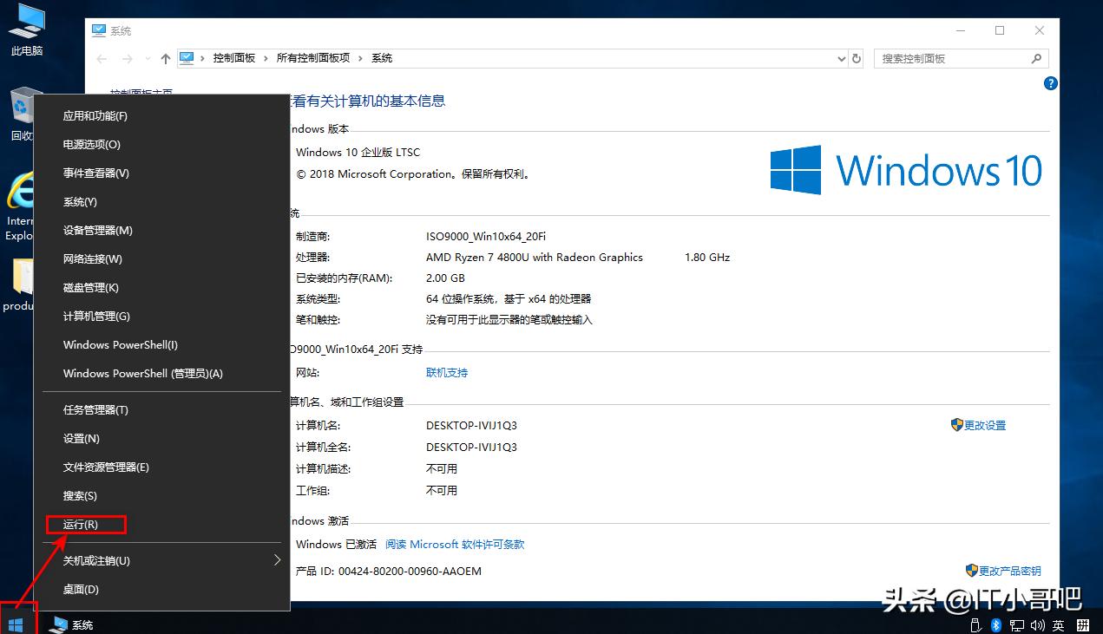This screenshot has width=1103, height=634.
Task: Click 阅读 Microsoft 软件许可条款 link
Action: tap(455, 544)
